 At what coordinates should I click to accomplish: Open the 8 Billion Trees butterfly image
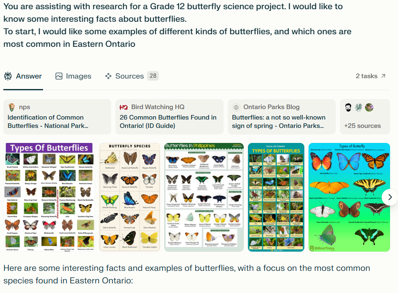(x=349, y=197)
